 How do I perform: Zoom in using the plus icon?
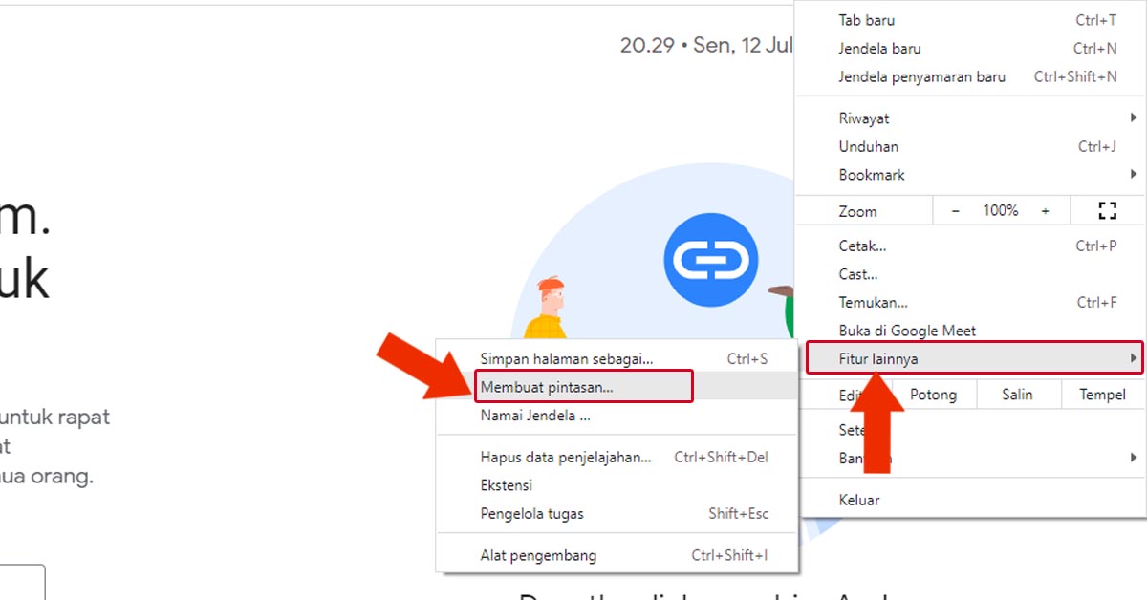tap(1045, 210)
